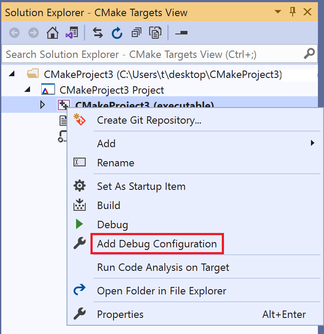This screenshot has height=334, width=324.
Task: Select the CMakeProject3 Project tree row
Action: pyautogui.click(x=160, y=90)
